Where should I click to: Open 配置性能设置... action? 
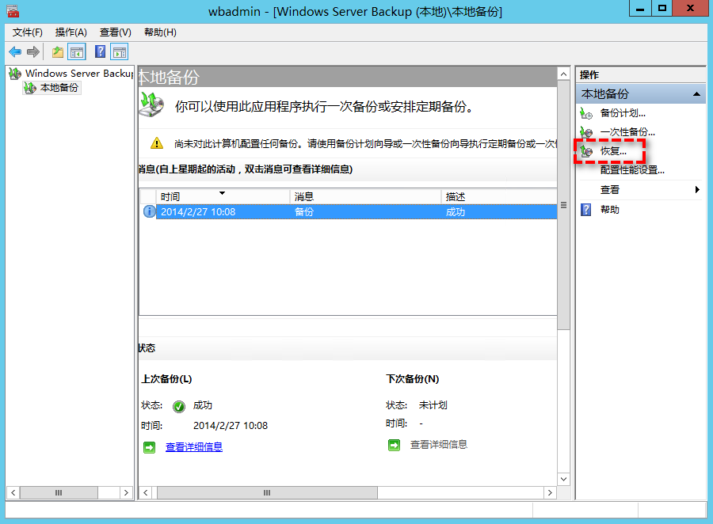(632, 170)
